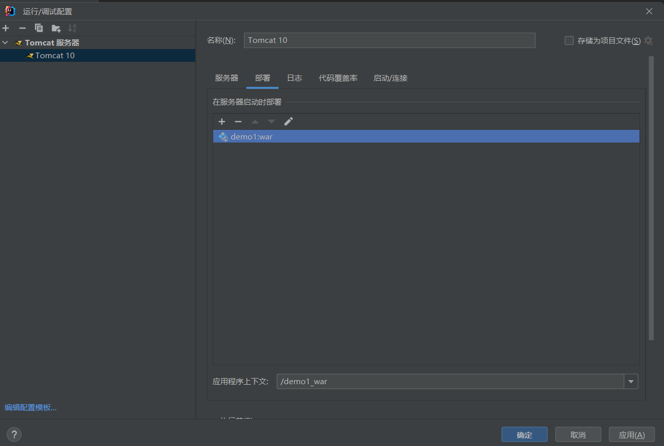Open the application context dropdown arrow
Screen dimensions: 664x446
[x=631, y=382]
